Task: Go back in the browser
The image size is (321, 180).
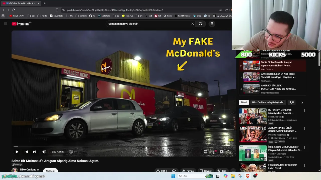Action: (3, 10)
